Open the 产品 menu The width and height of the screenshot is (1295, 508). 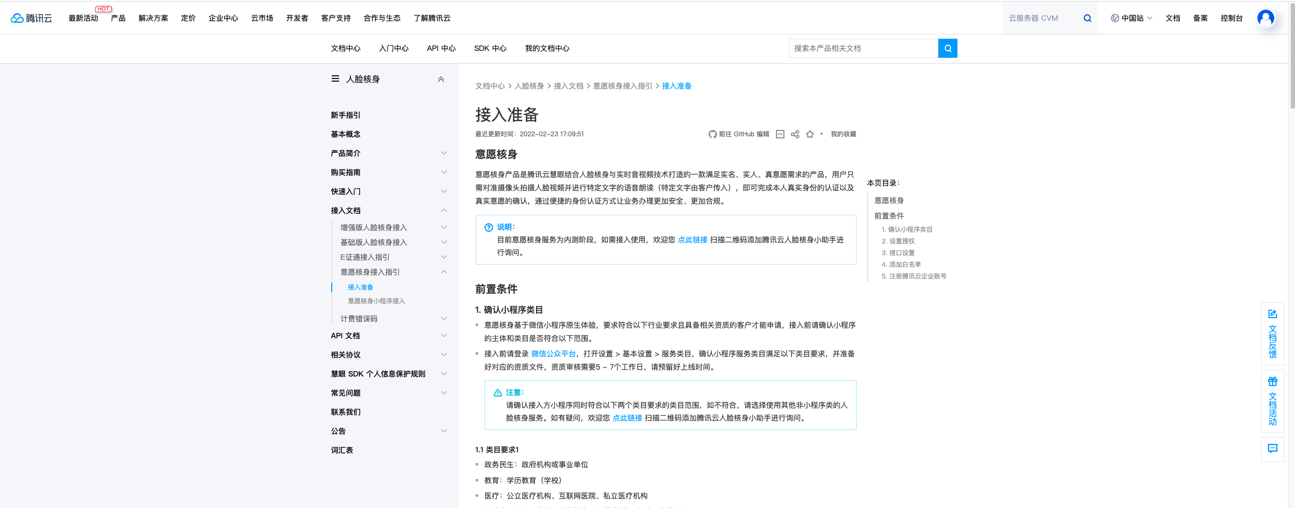click(x=118, y=18)
